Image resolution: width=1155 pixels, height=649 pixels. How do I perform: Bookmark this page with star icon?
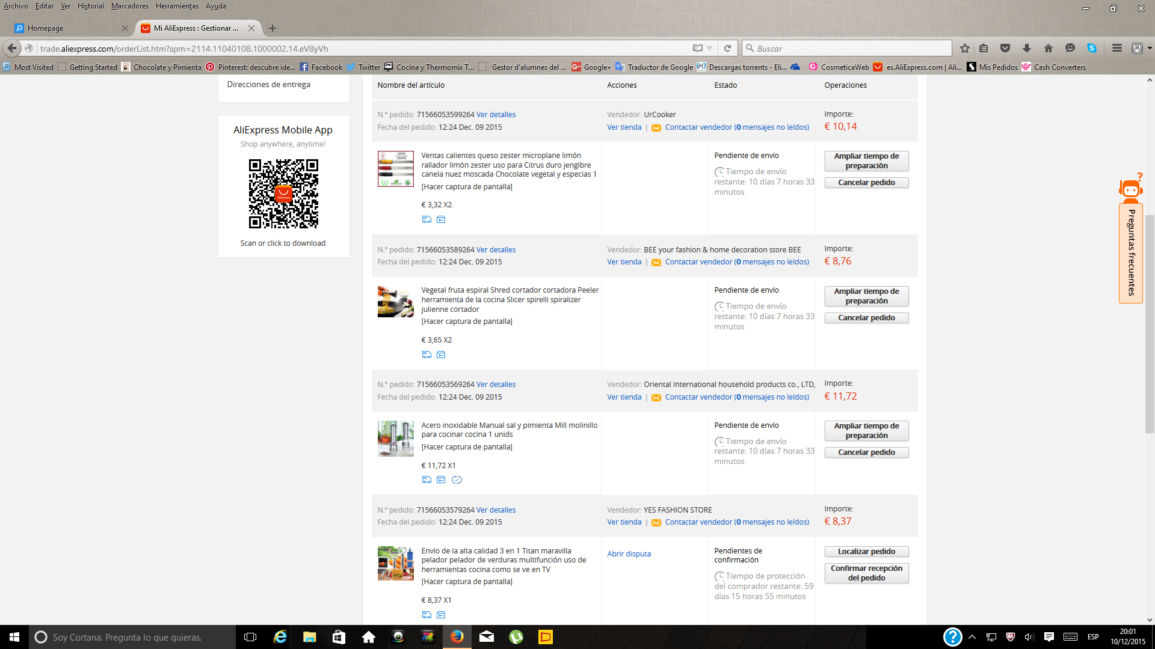[965, 48]
